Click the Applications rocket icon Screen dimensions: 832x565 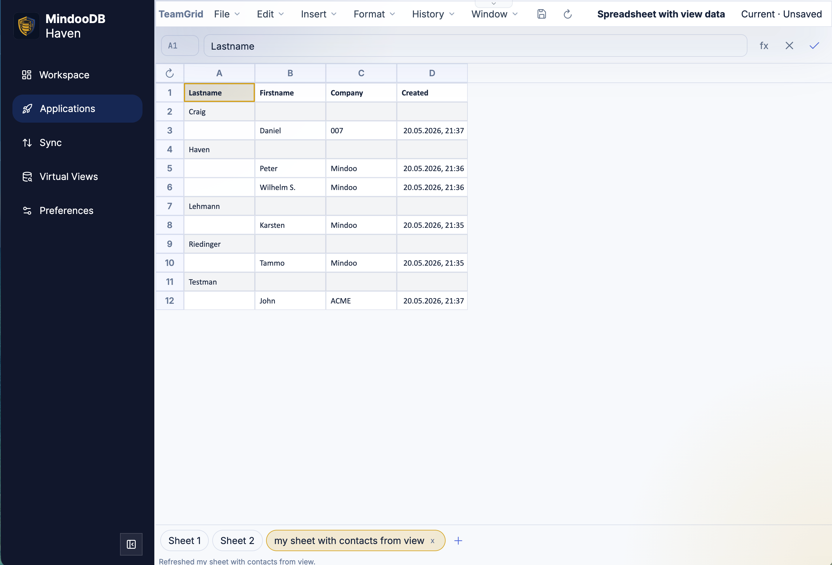click(x=27, y=109)
